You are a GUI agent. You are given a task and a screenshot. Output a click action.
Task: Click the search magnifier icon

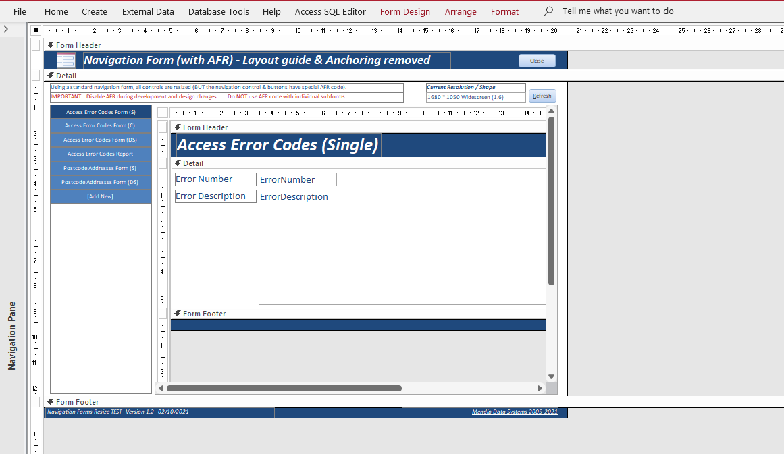point(548,11)
